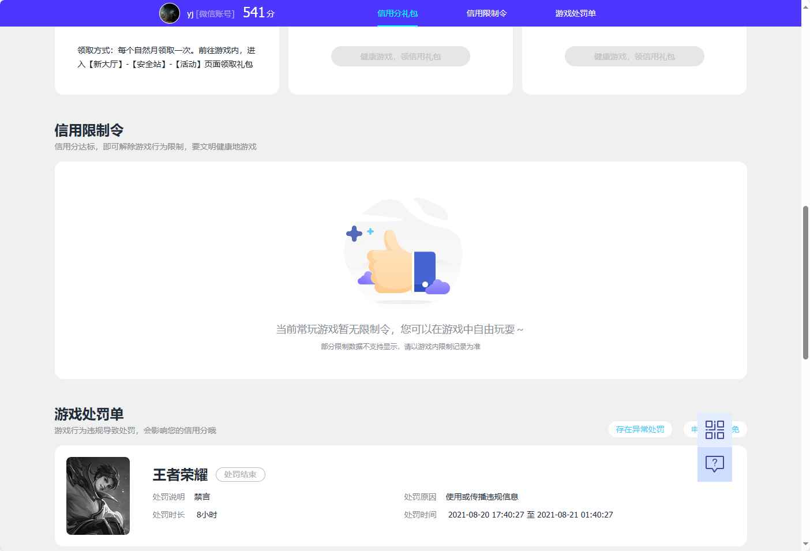Switch to the 信用分礼包 tab

(x=397, y=13)
